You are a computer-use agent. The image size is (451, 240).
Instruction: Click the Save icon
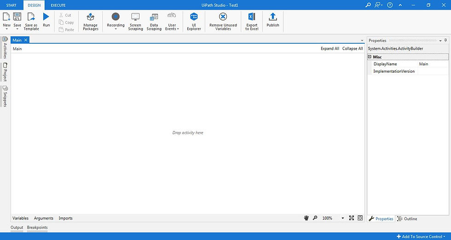[x=17, y=17]
